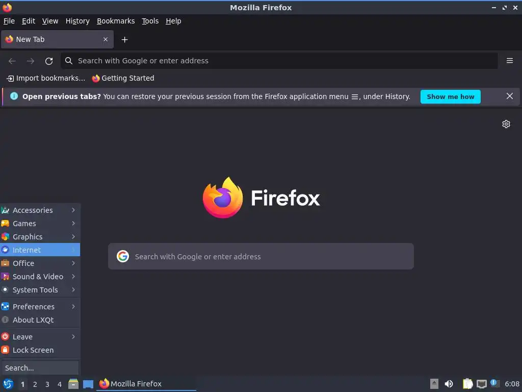Click the clipboard tray icon
The width and height of the screenshot is (522, 392).
click(467, 384)
